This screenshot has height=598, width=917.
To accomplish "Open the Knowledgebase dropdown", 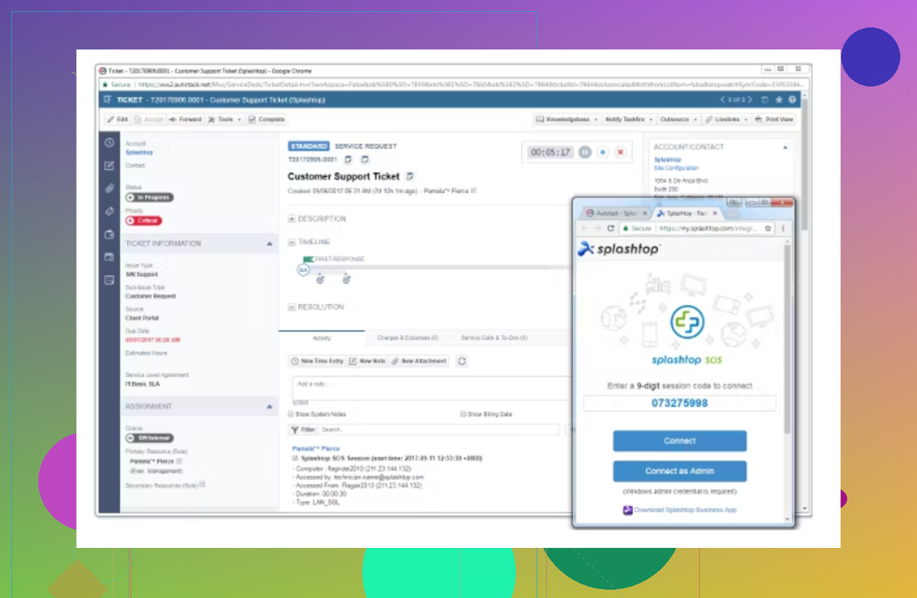I will (x=567, y=119).
